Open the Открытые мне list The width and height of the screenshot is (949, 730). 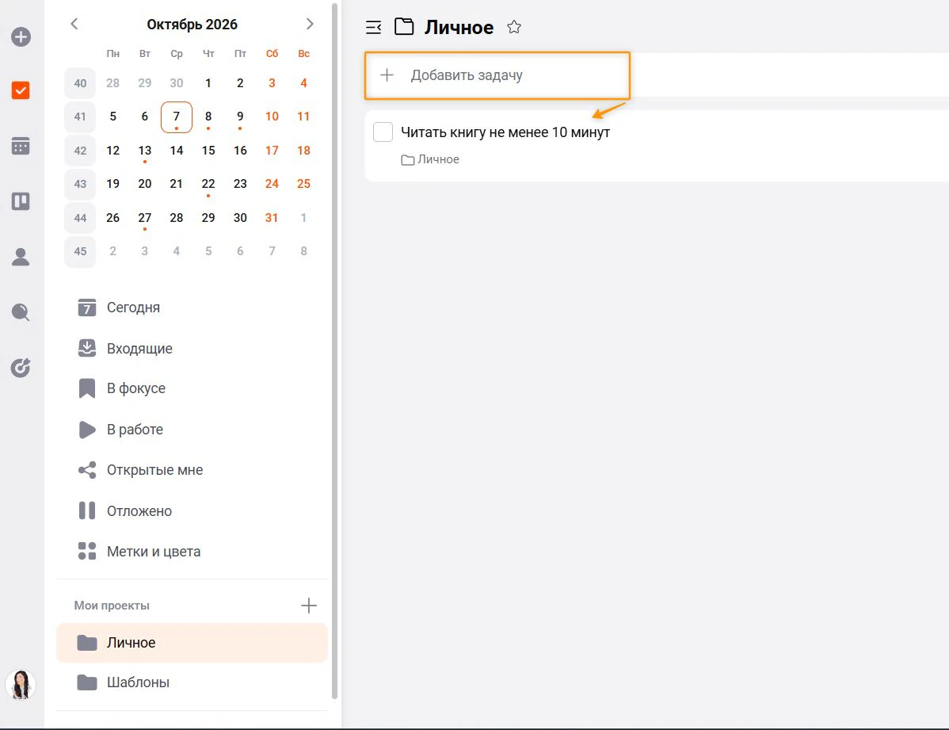(x=192, y=470)
